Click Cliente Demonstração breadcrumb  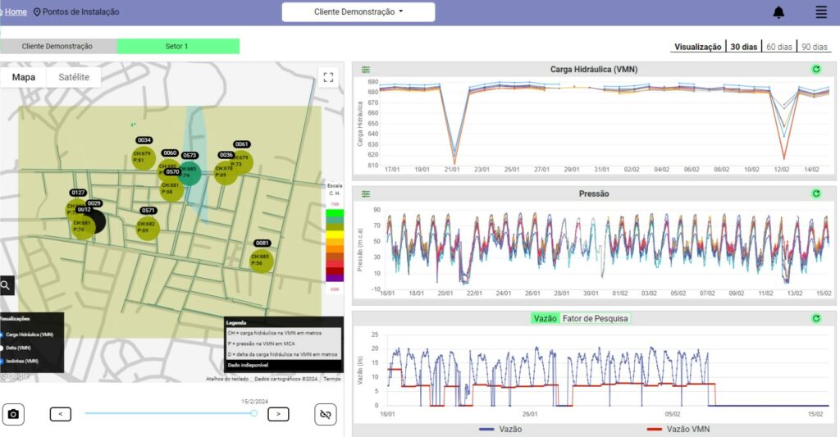point(57,46)
